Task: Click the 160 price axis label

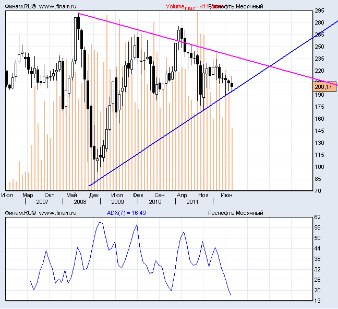Action: click(x=319, y=119)
